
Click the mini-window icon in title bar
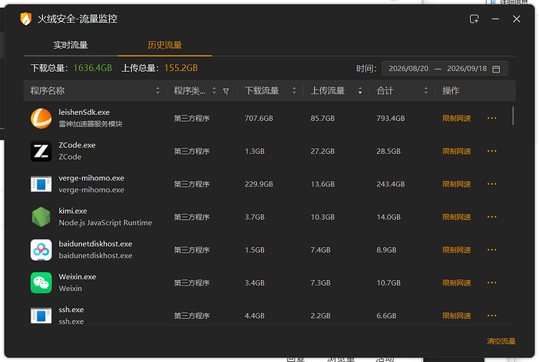474,19
